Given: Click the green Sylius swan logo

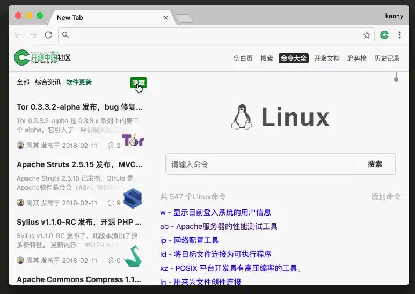Looking at the screenshot, I should coord(133,256).
